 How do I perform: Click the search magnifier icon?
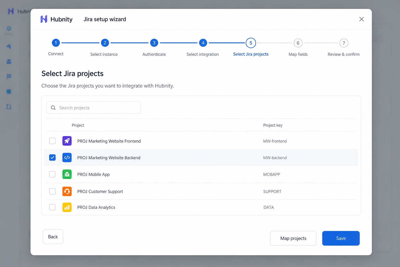(53, 108)
